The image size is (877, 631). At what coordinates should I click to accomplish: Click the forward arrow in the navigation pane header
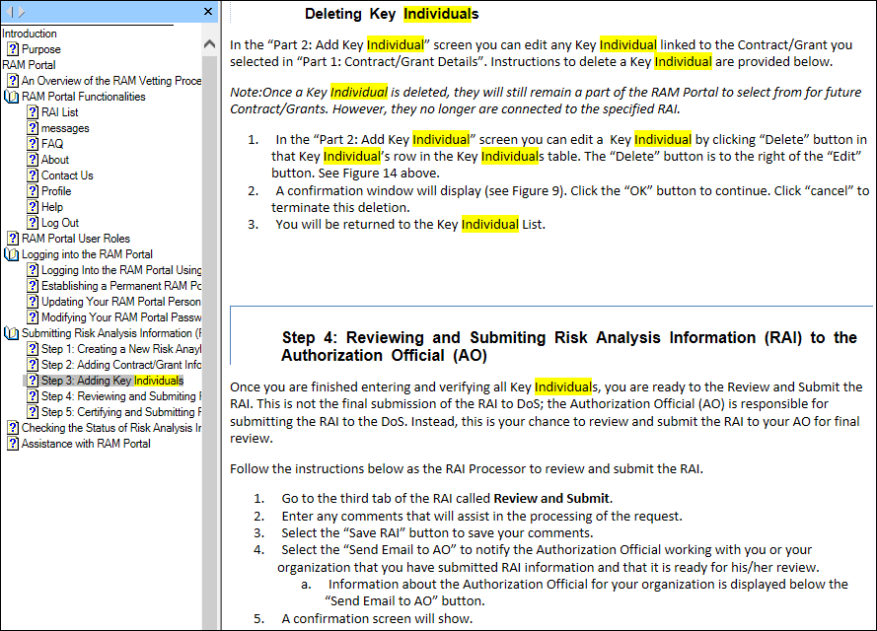19,12
